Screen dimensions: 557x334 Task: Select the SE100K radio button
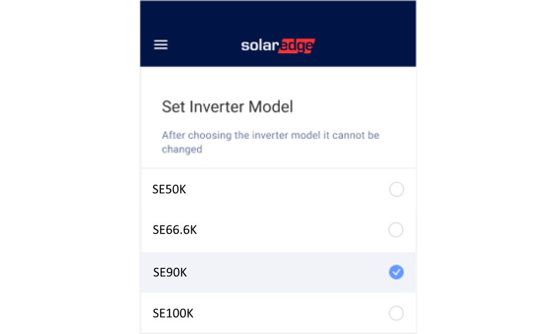397,313
